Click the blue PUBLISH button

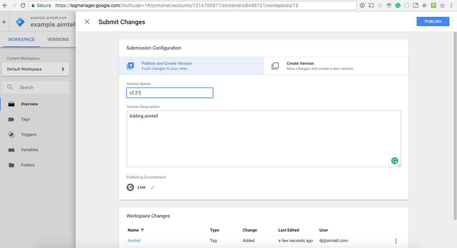point(433,22)
